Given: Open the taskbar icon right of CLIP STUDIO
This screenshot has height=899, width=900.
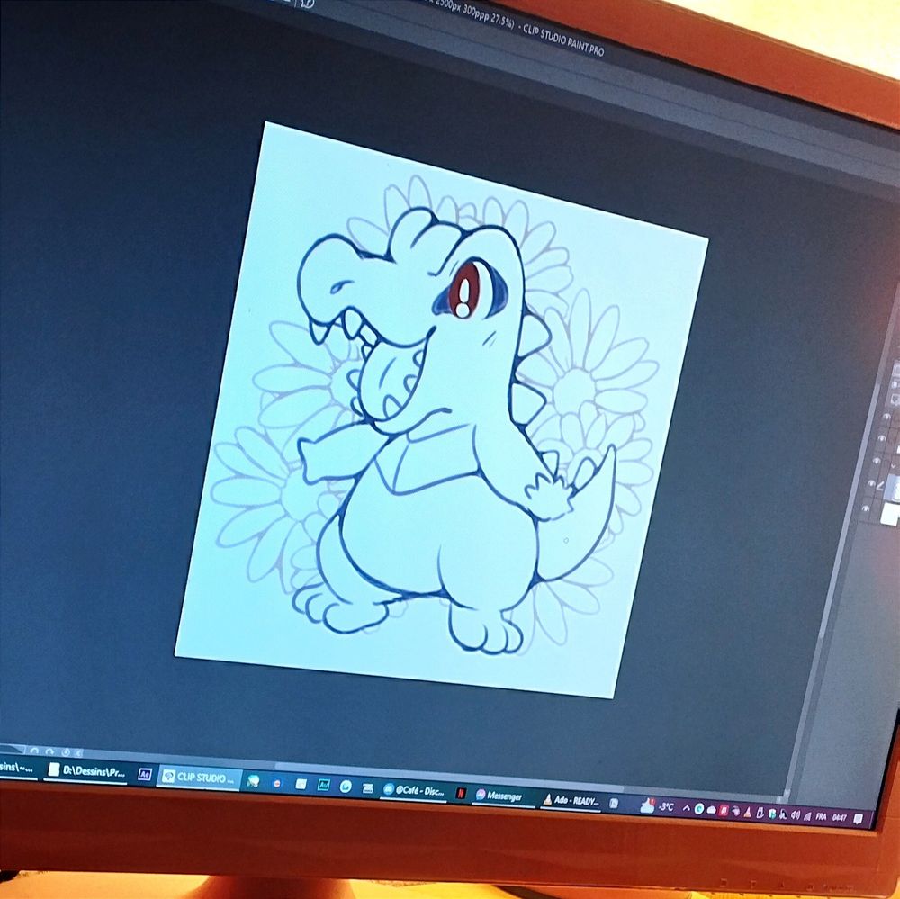Looking at the screenshot, I should click(253, 780).
